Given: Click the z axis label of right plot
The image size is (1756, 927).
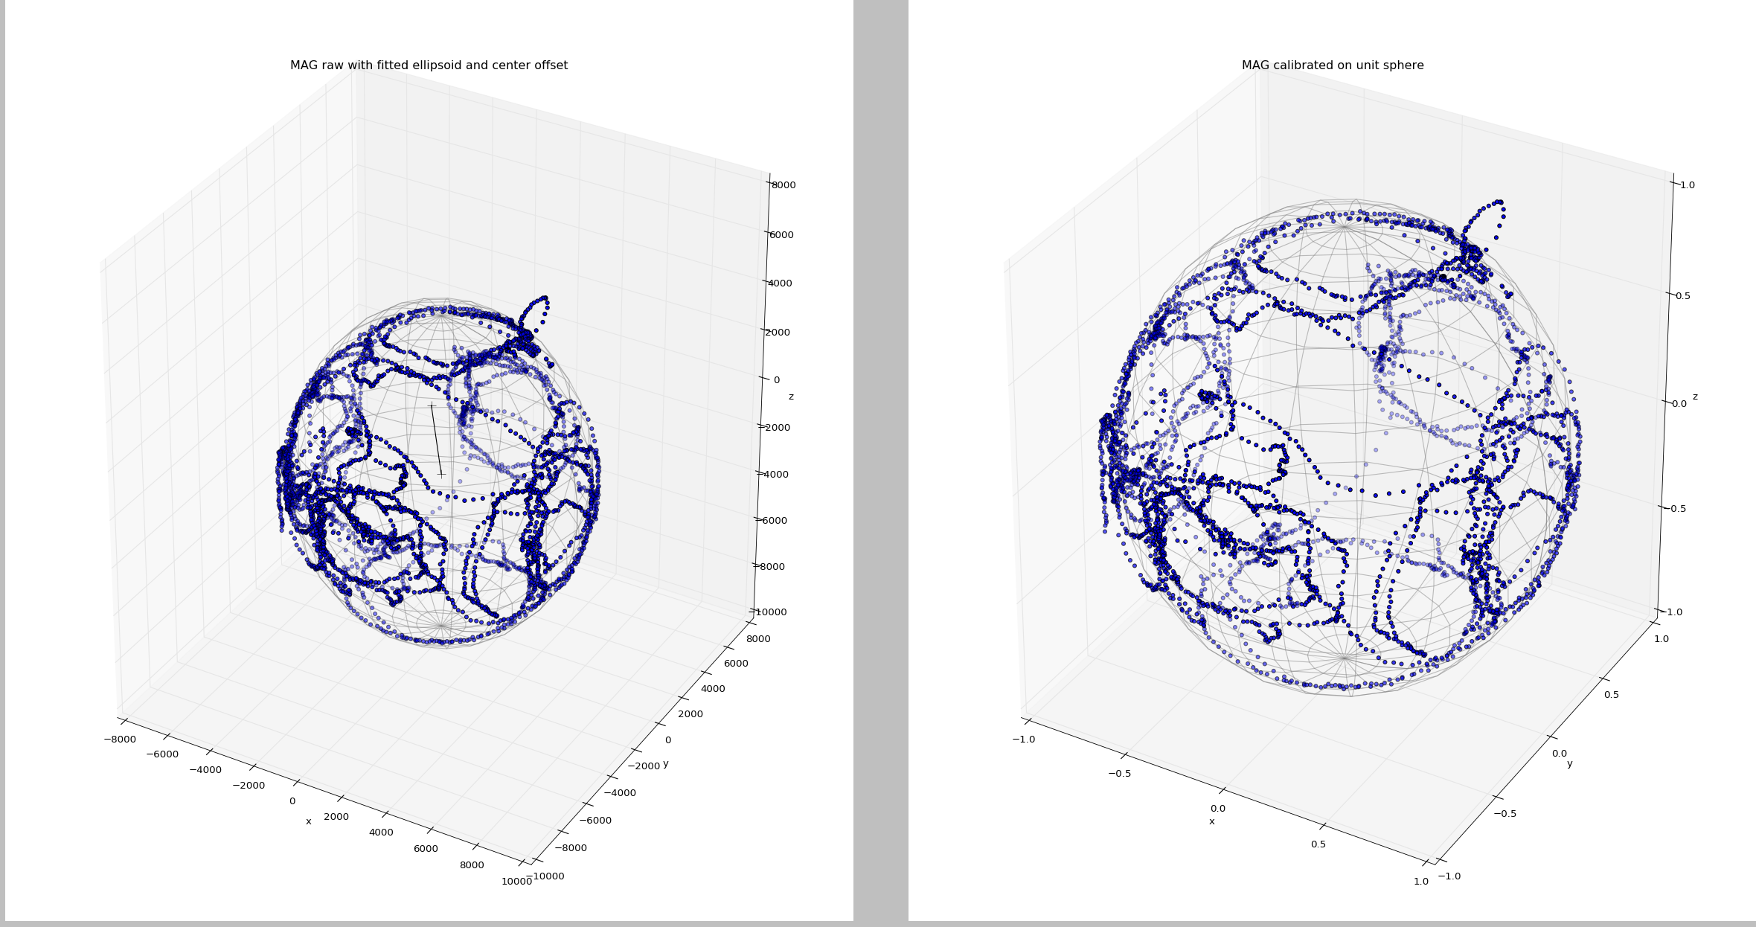Looking at the screenshot, I should point(1695,397).
